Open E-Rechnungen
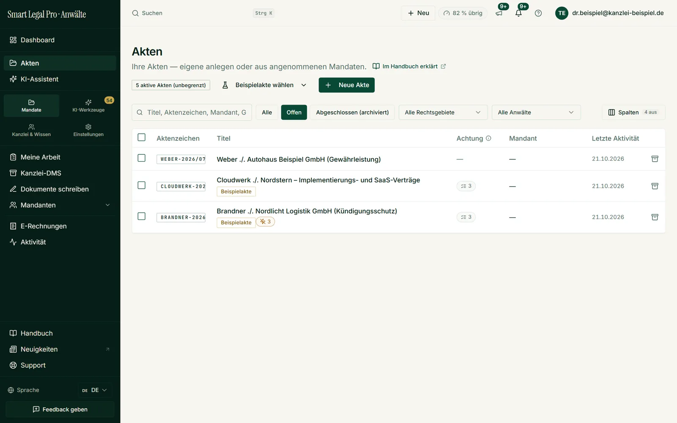Image resolution: width=677 pixels, height=423 pixels. [60, 226]
